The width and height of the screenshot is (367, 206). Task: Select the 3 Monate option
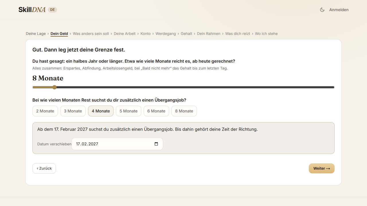click(73, 111)
